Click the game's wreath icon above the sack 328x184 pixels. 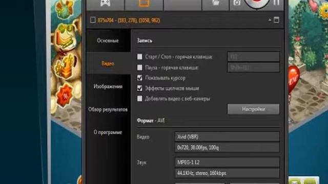[64, 9]
